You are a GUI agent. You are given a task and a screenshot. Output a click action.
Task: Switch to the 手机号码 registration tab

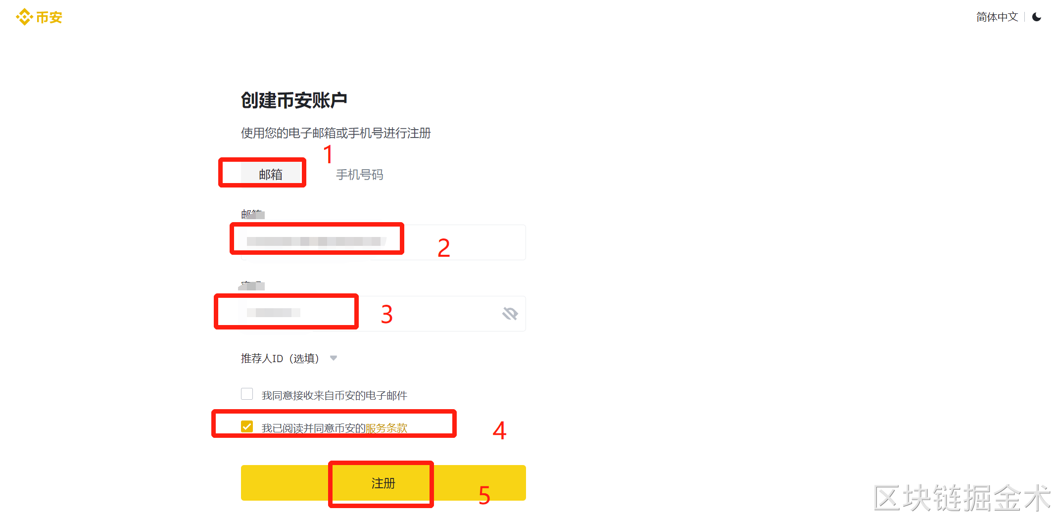360,175
